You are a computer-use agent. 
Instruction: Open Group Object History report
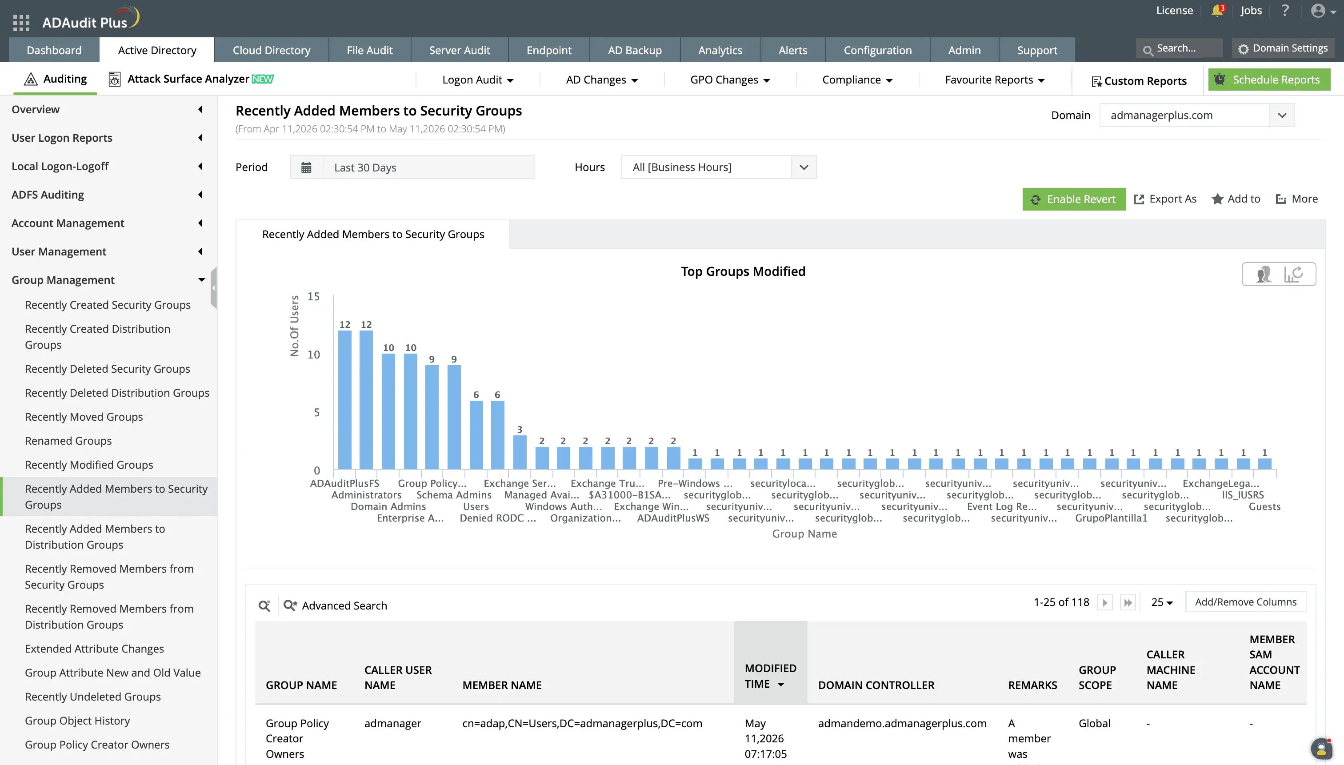point(77,721)
